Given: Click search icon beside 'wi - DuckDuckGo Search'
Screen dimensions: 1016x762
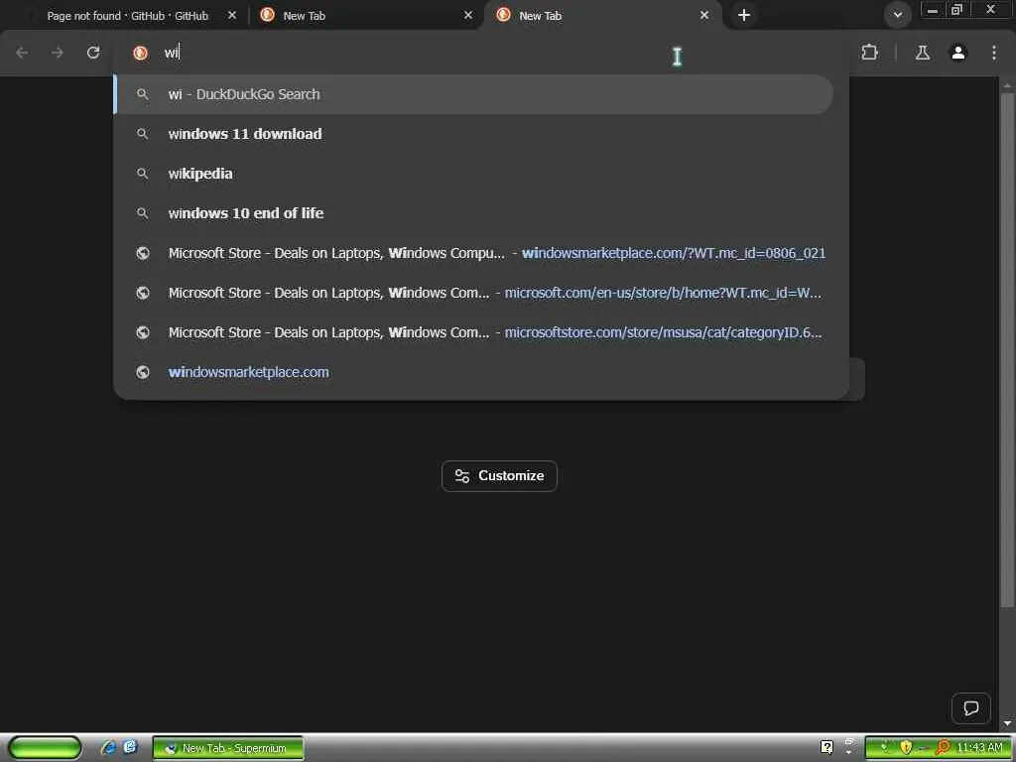Looking at the screenshot, I should pos(143,94).
